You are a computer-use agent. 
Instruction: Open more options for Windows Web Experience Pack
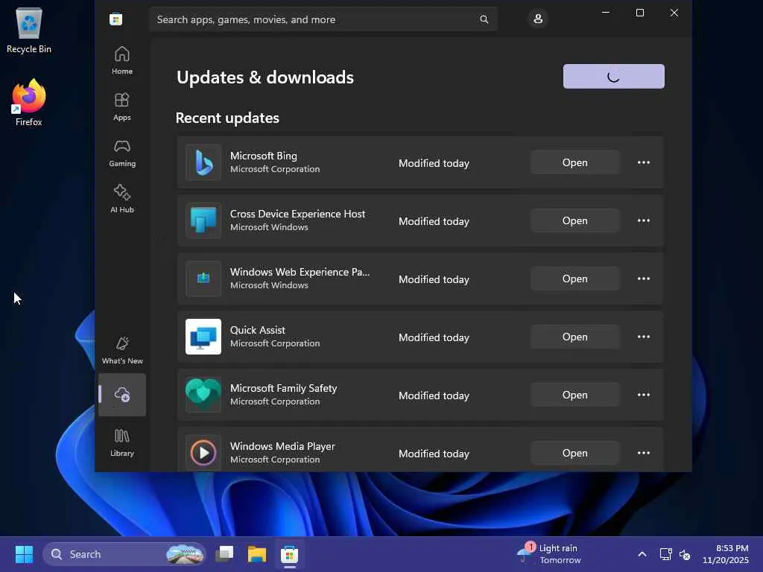point(643,279)
